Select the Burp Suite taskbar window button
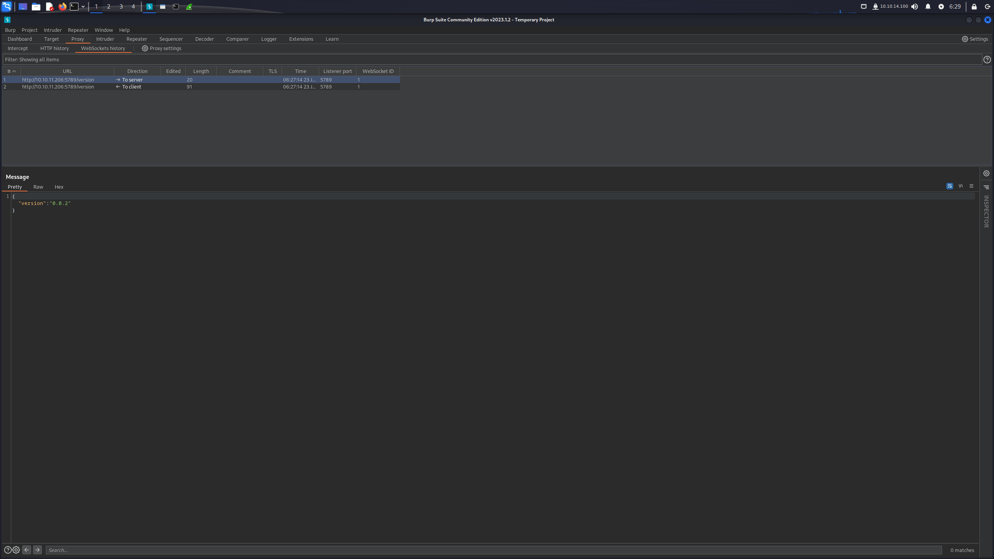The height and width of the screenshot is (559, 994). (149, 6)
